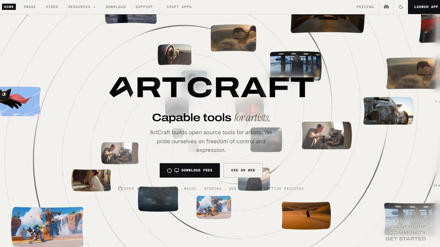This screenshot has width=440, height=247.
Task: Click the Use On Web button
Action: coord(243,170)
